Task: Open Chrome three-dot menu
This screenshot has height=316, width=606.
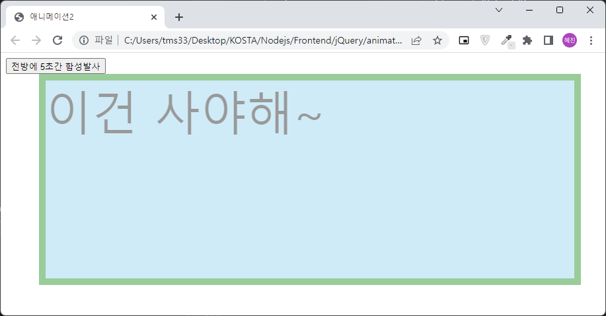Action: [591, 40]
